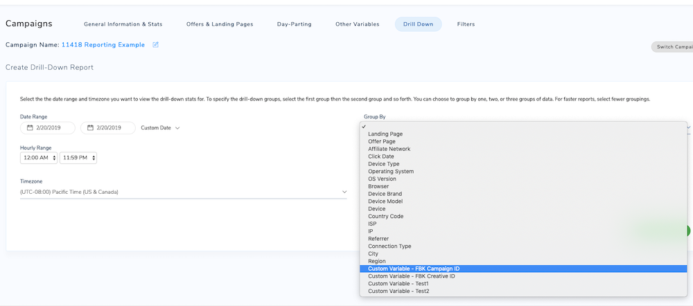Screen dimensions: 693x306
Task: Select Affiliate Network grouping option
Action: 523,149
